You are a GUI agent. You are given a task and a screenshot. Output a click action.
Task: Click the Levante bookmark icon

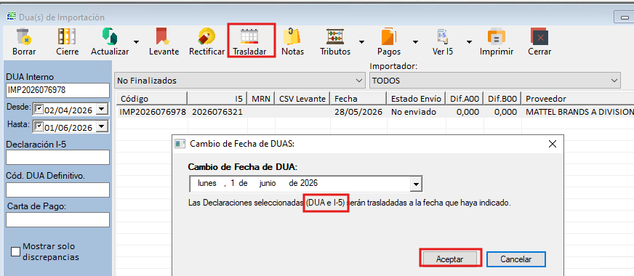tap(164, 36)
